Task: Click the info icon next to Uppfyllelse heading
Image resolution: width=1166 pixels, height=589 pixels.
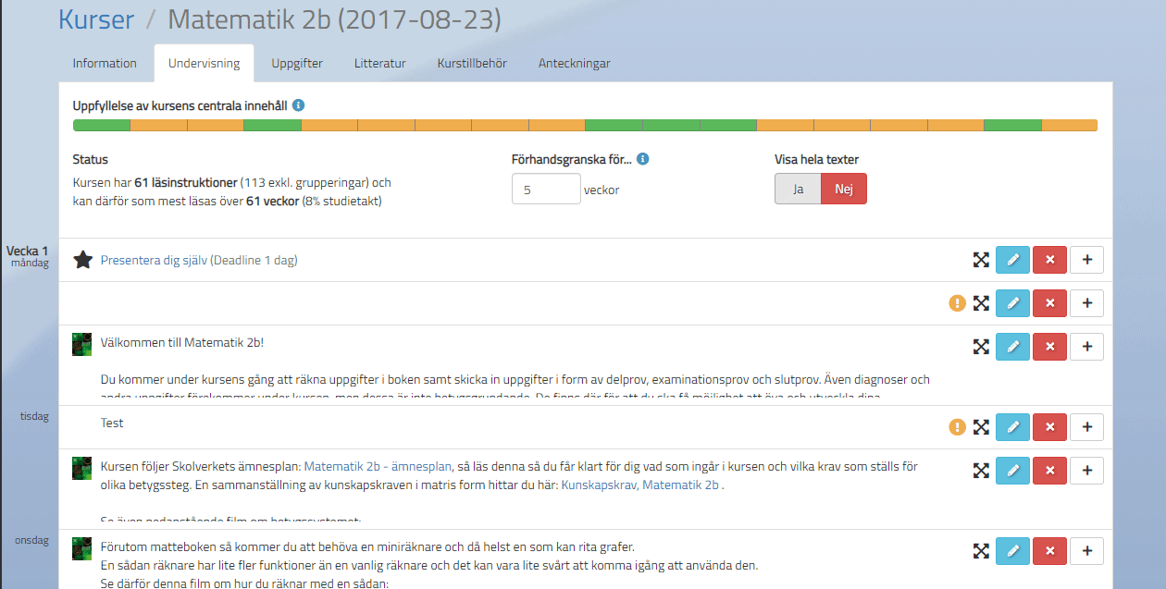Action: [x=298, y=105]
